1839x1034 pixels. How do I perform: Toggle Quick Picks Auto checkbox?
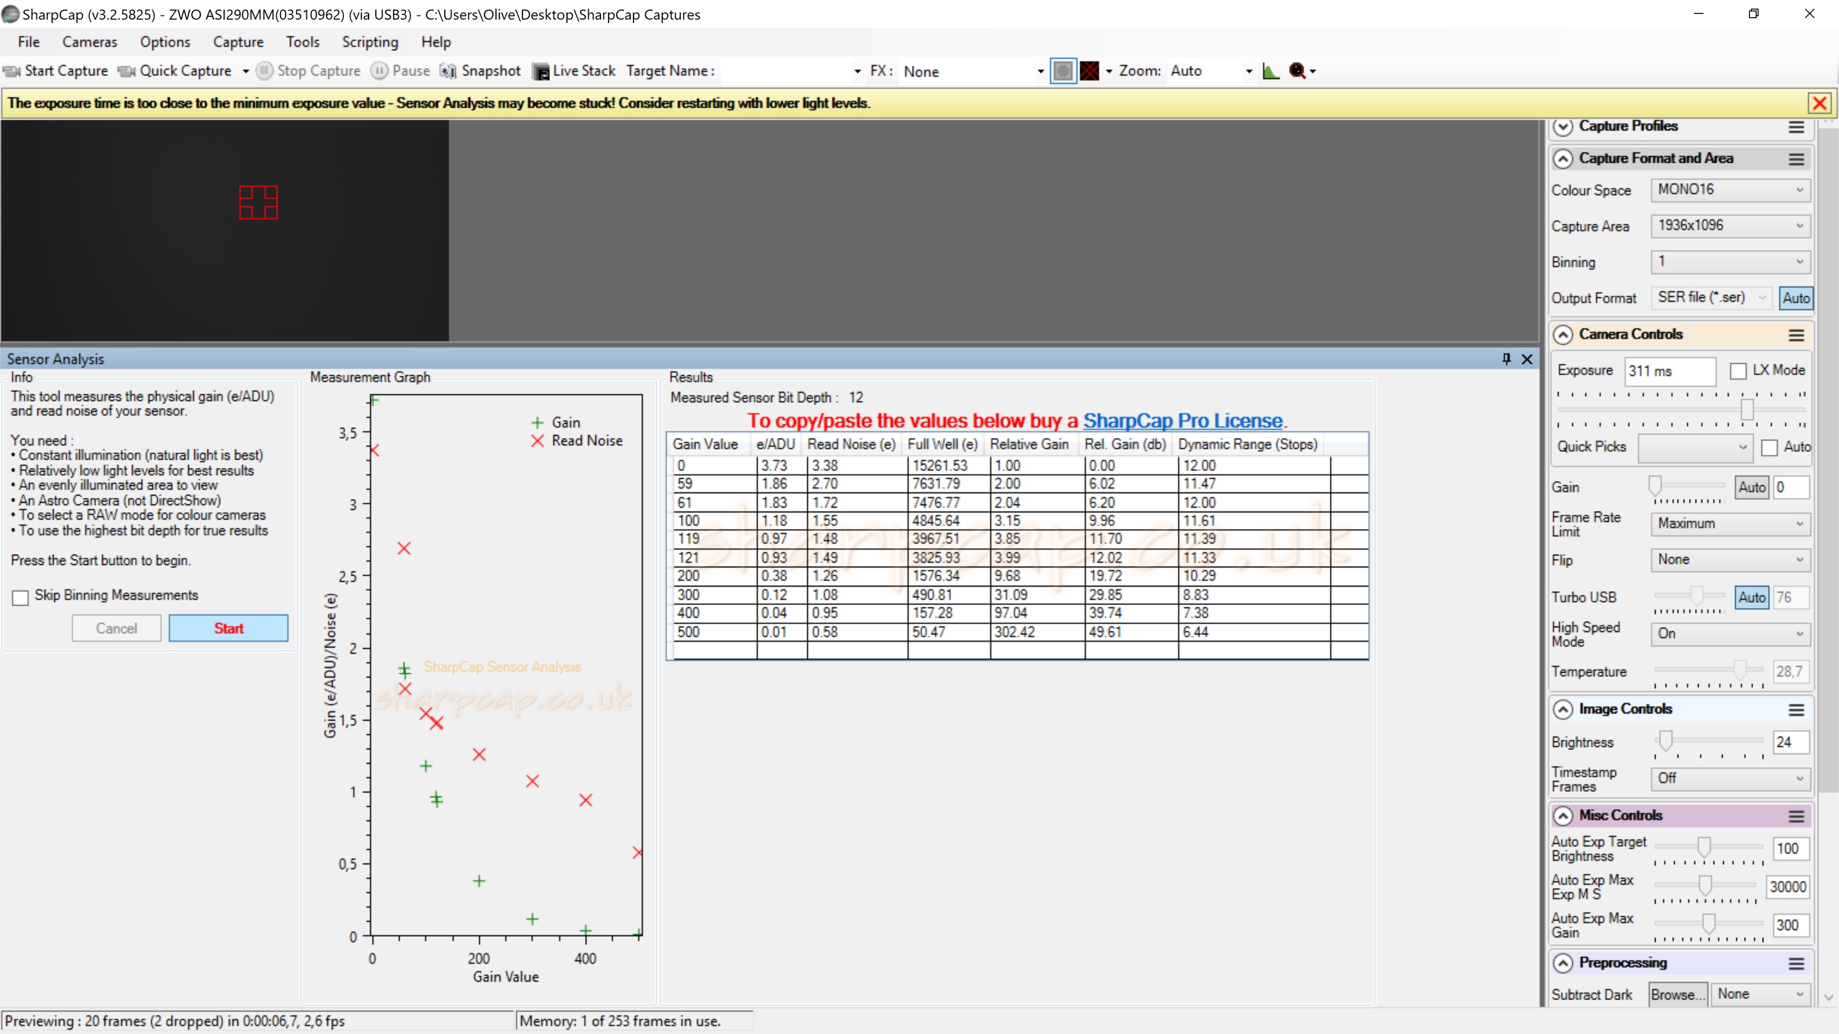[1769, 448]
